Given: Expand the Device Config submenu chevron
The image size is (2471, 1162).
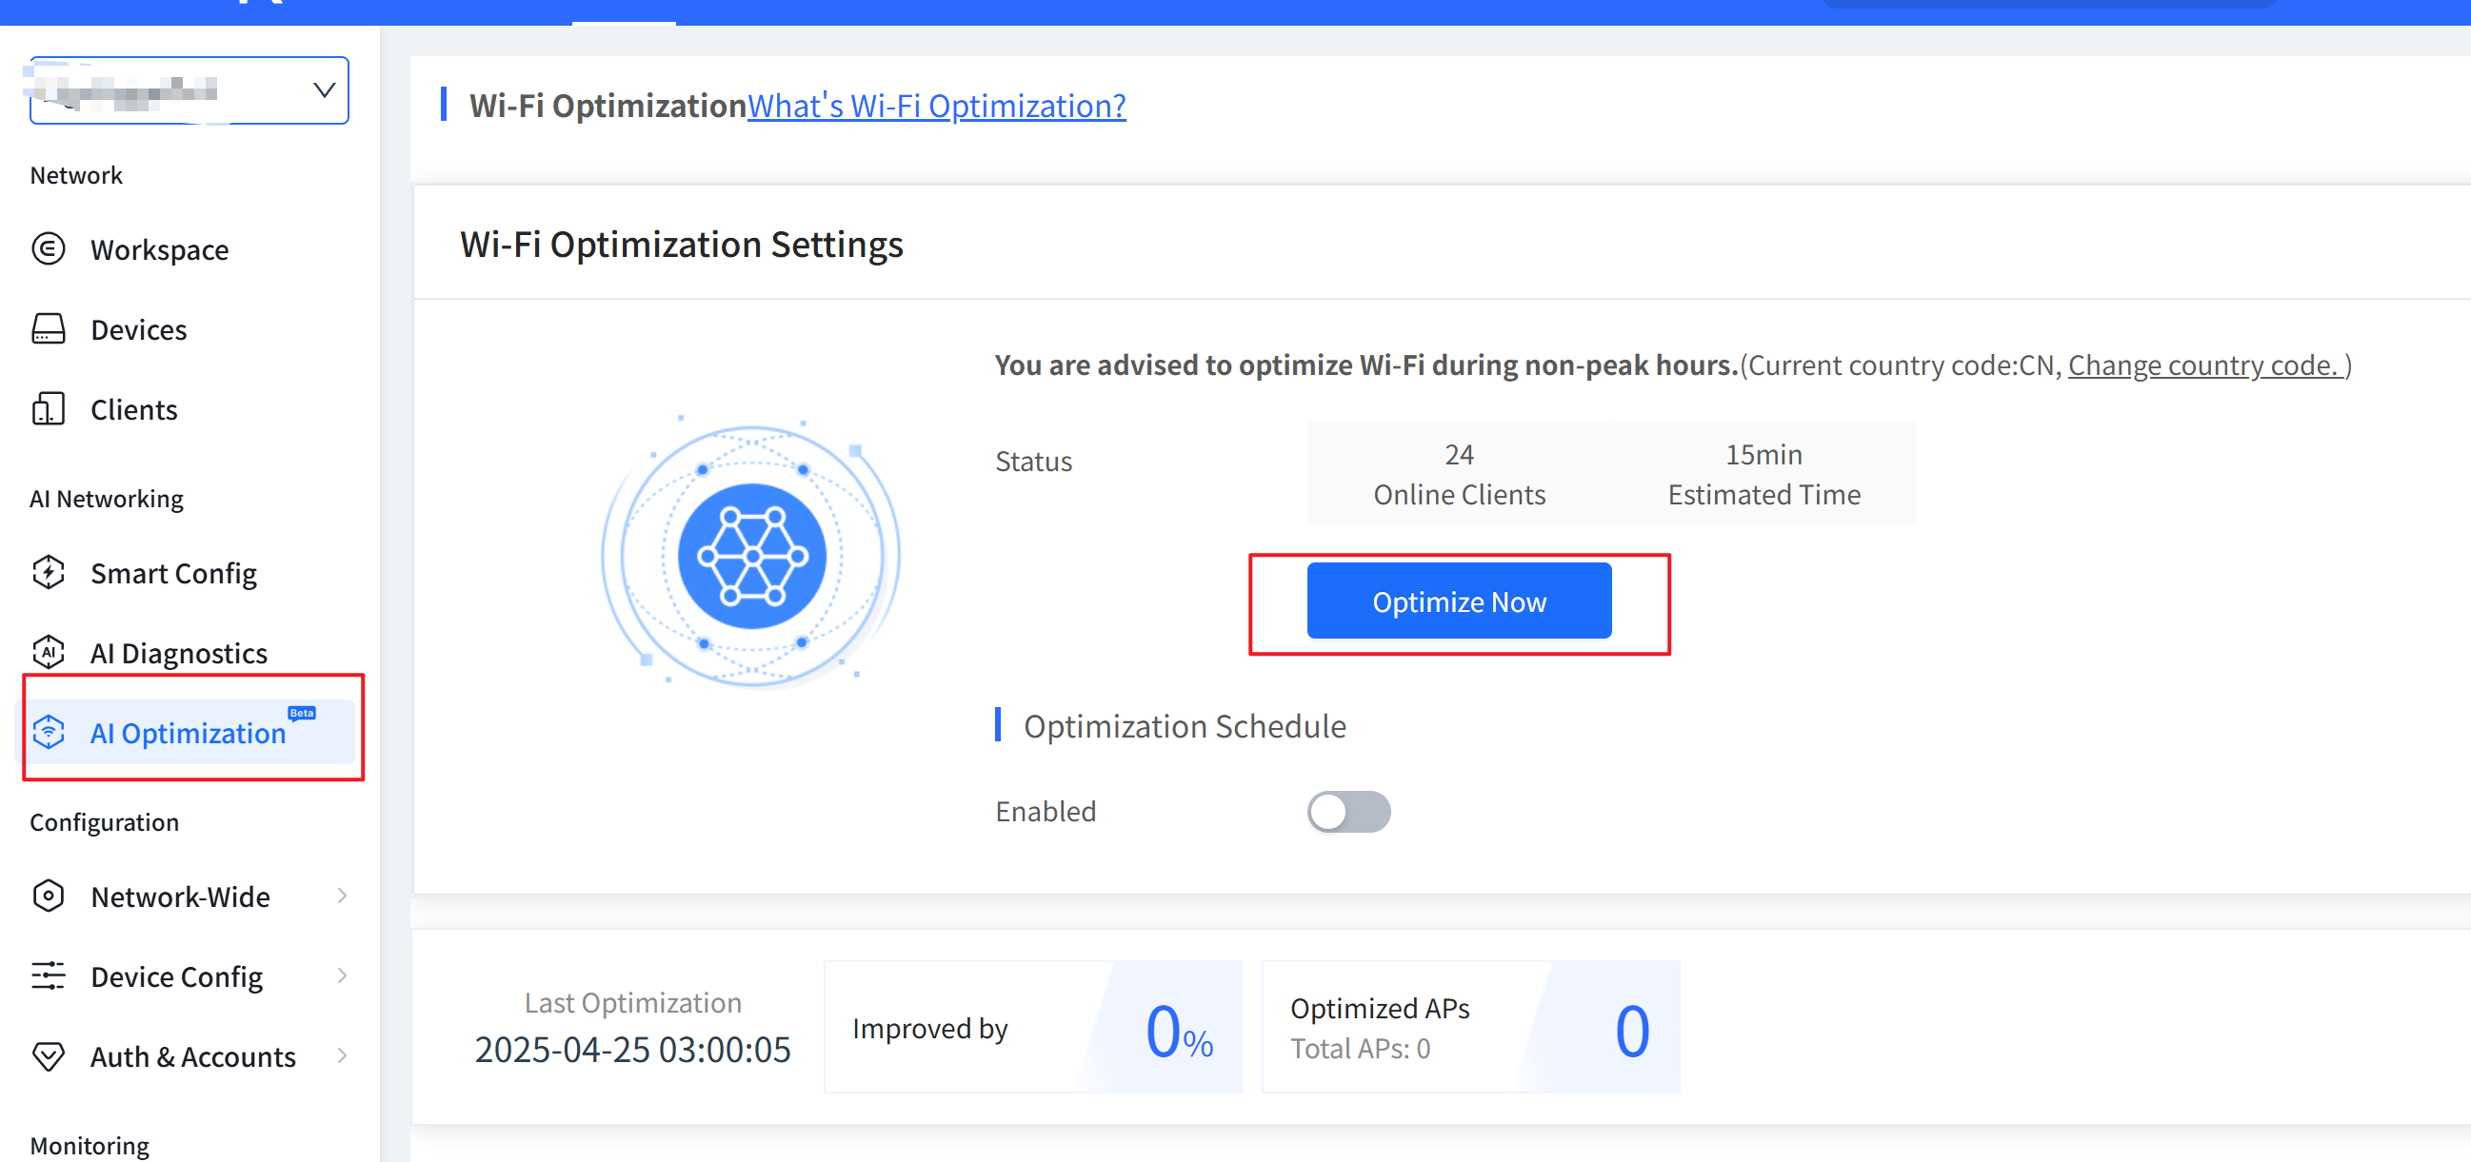Looking at the screenshot, I should tap(343, 976).
